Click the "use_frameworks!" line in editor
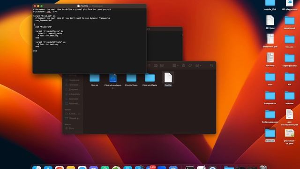300x169 pixels. (44, 20)
